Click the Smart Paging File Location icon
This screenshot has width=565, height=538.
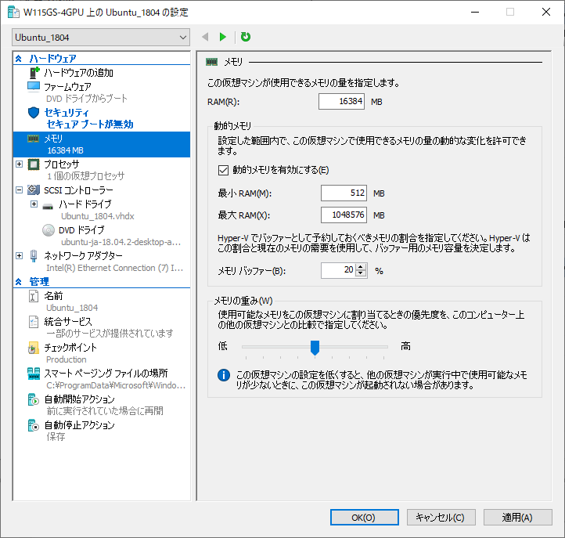coord(34,374)
